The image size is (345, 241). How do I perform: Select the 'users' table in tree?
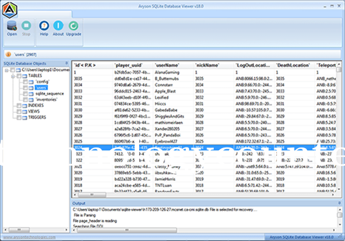41,88
